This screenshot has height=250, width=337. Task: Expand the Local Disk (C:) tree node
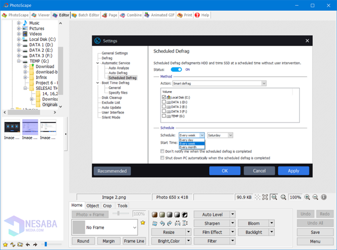click(x=19, y=39)
